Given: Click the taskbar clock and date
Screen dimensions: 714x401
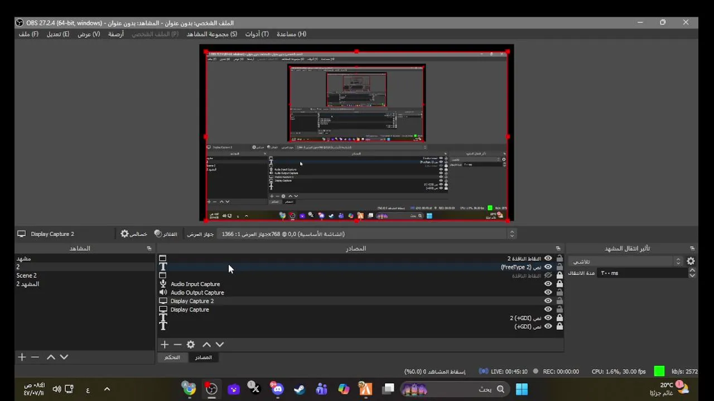Looking at the screenshot, I should (34, 389).
